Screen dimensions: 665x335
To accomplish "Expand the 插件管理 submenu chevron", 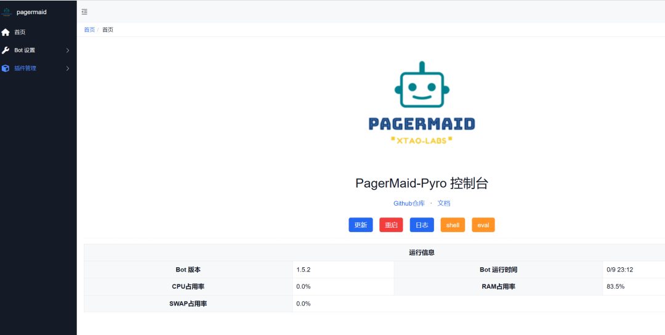I will [68, 68].
